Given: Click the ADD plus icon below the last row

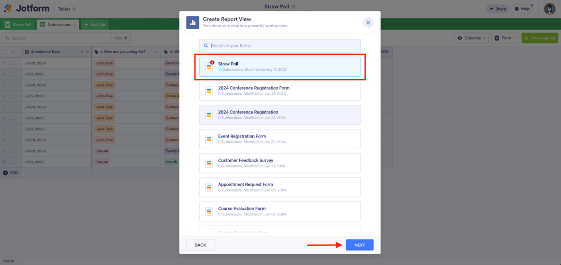Looking at the screenshot, I should pos(5,172).
